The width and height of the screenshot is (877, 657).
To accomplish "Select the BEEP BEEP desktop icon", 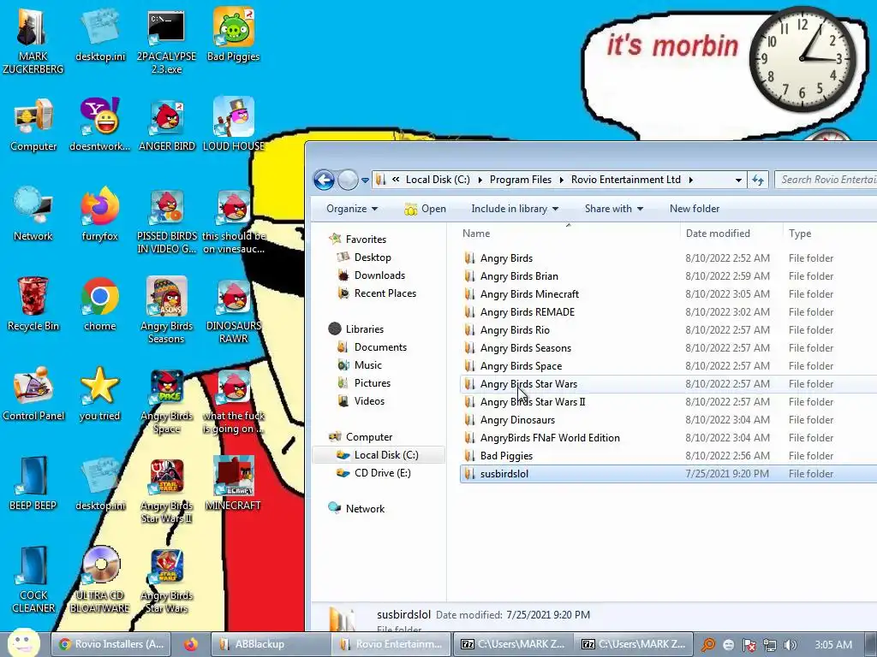I will (x=33, y=484).
